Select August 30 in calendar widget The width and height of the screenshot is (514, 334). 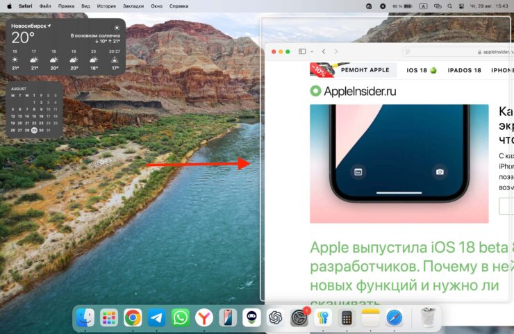(x=41, y=130)
